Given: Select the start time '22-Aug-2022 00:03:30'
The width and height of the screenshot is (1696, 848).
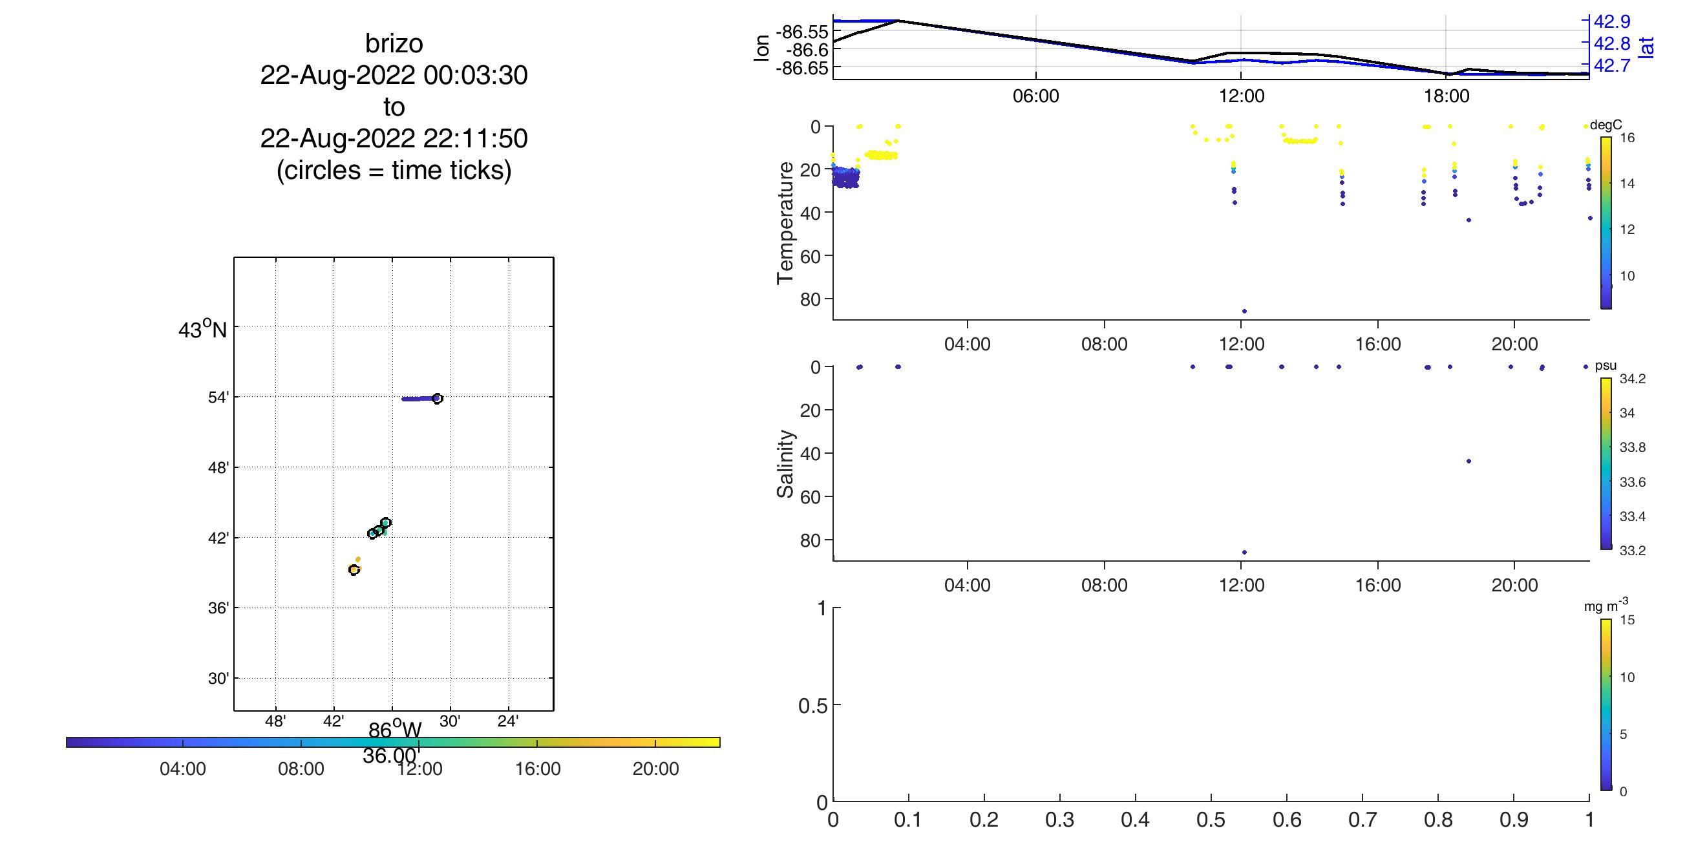Looking at the screenshot, I should tap(394, 75).
